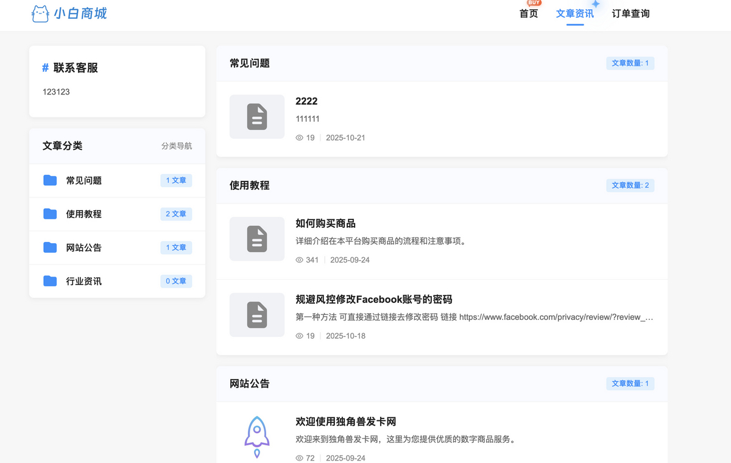Click the folder icon beside 行业资讯

[49, 281]
